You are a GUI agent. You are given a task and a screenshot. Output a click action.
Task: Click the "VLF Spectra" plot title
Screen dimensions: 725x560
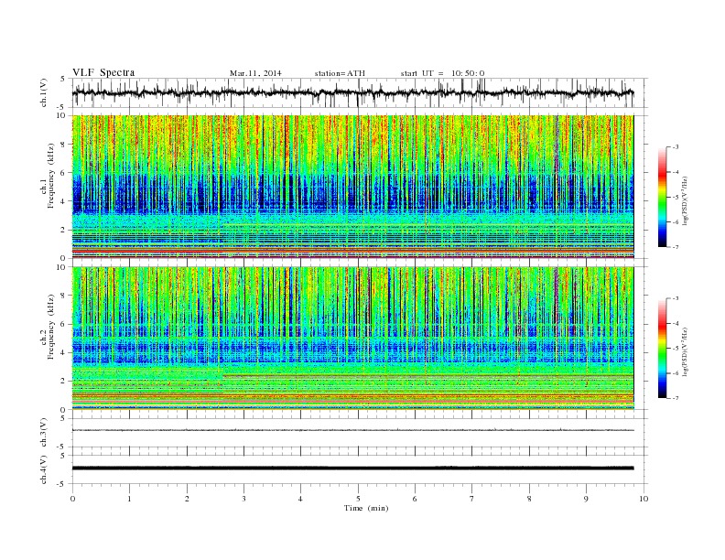[103, 72]
